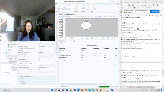Open File Explorer from the taskbar
Screen dimensions: 164x92
tap(71, 90)
